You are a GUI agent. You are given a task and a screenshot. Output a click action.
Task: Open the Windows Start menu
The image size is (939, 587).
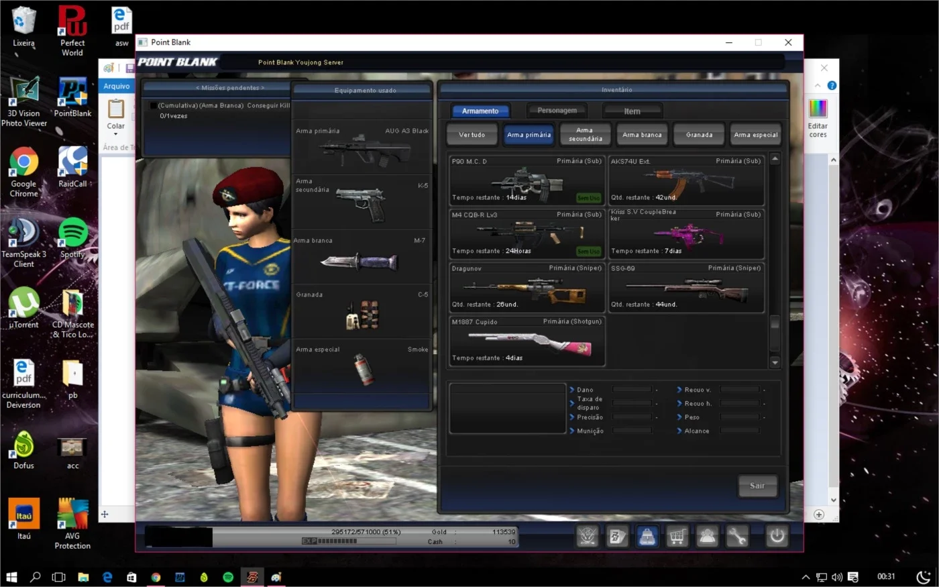11,577
